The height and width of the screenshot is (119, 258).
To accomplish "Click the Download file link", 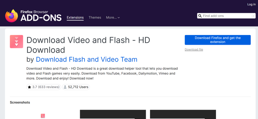I will 194,50.
